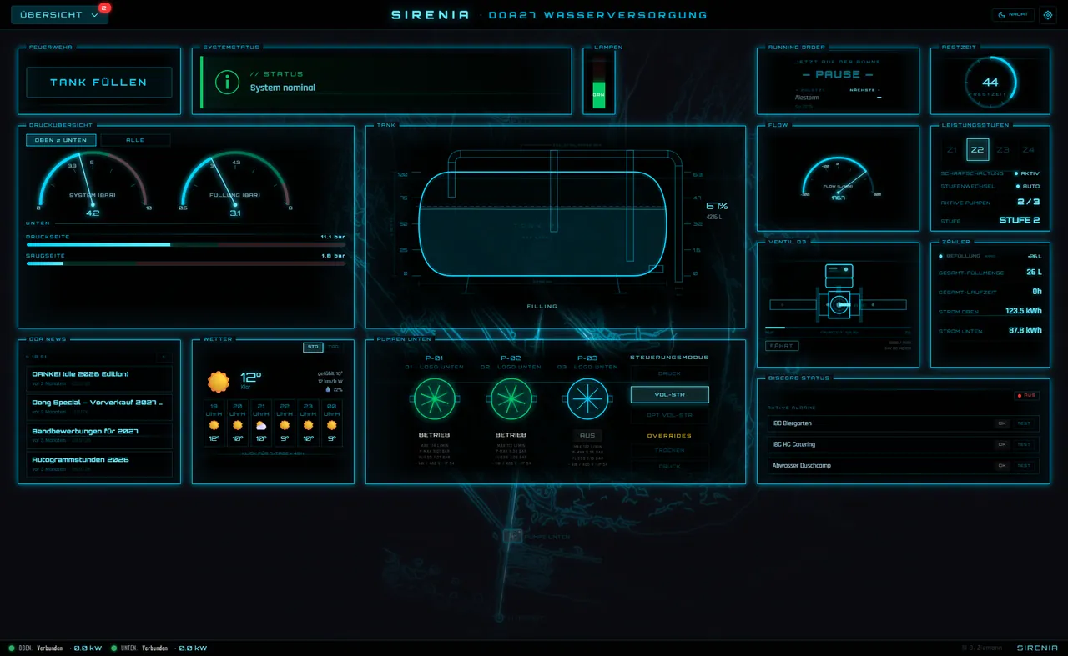Click the large sun icon in Wetter
The height and width of the screenshot is (656, 1068).
(x=219, y=382)
